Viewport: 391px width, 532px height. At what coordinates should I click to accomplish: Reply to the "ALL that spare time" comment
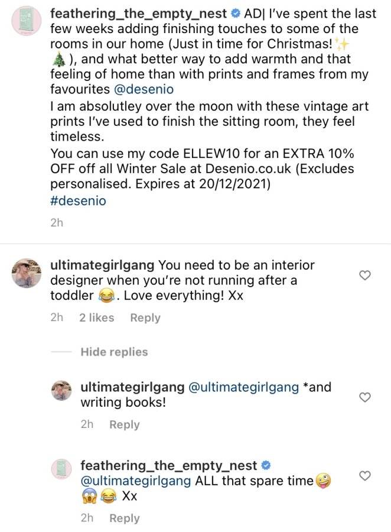(x=125, y=518)
